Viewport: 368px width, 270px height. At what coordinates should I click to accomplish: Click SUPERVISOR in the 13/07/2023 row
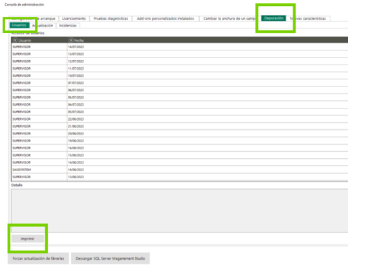[21, 54]
